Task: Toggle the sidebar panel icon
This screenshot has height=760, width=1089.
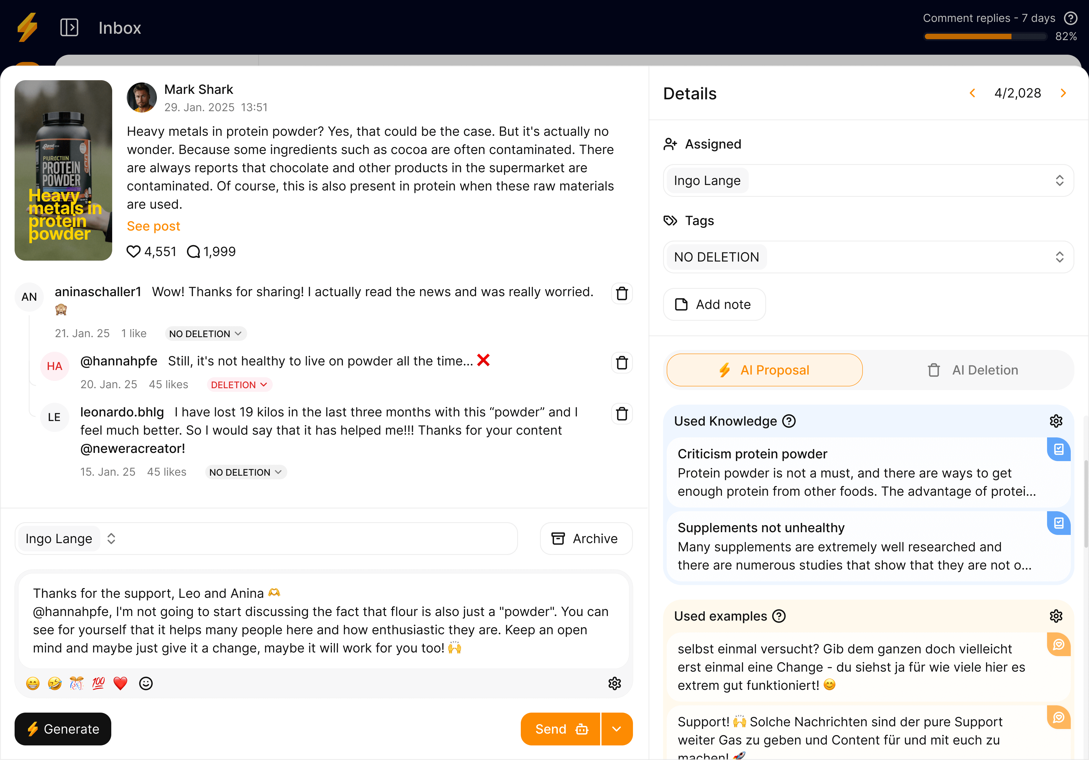Action: click(69, 27)
